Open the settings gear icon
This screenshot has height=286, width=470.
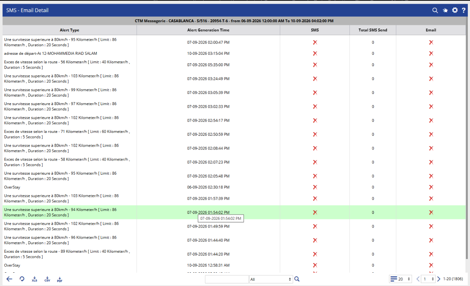pos(455,10)
